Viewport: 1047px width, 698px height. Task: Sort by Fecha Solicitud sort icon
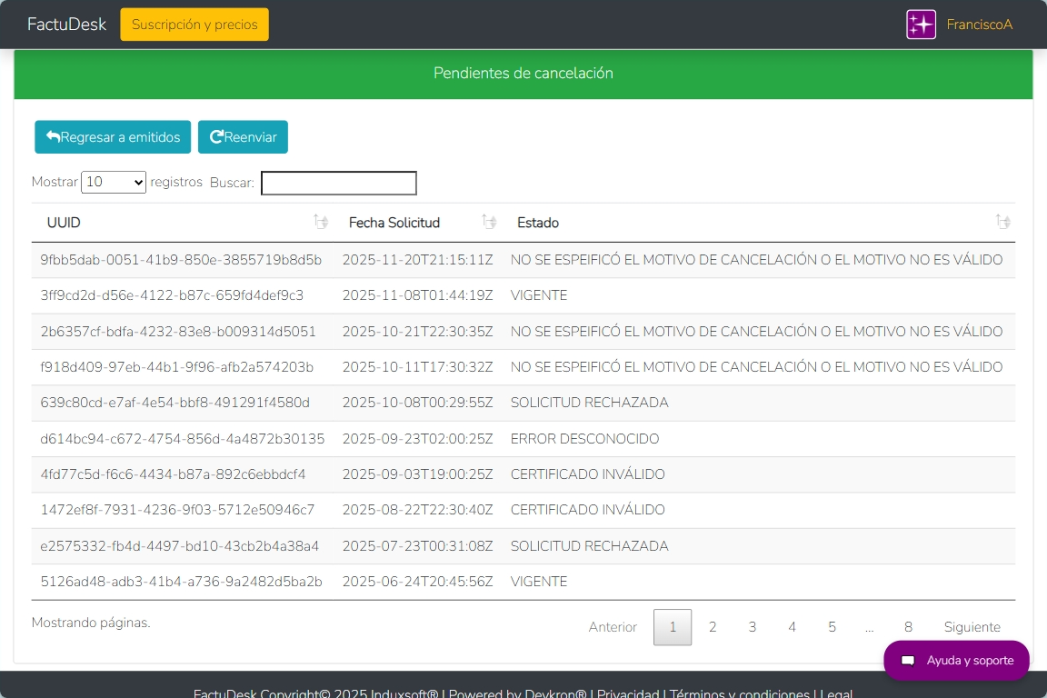click(x=489, y=222)
